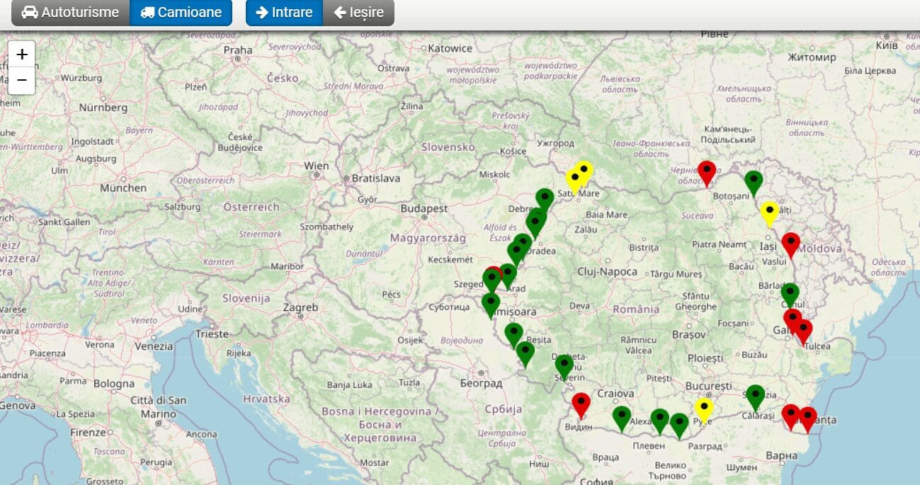Image resolution: width=920 pixels, height=485 pixels.
Task: Select the Camioane trucks filter
Action: pyautogui.click(x=181, y=13)
